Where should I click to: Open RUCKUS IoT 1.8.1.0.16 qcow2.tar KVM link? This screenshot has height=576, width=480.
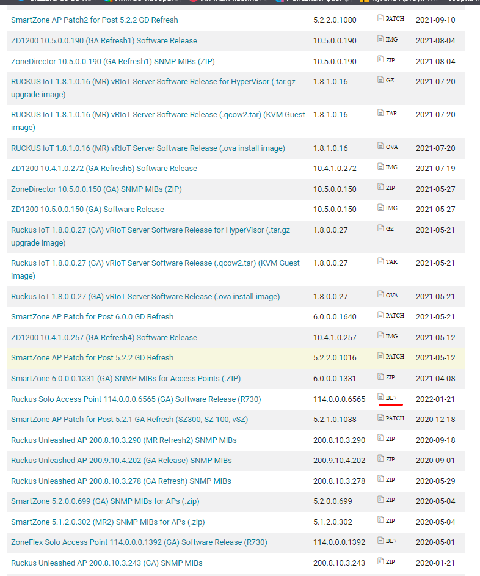pos(158,121)
